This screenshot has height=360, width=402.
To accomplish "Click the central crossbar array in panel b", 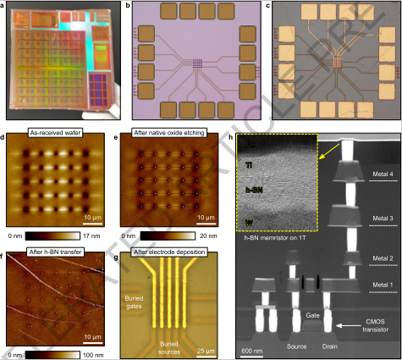I will (197, 63).
